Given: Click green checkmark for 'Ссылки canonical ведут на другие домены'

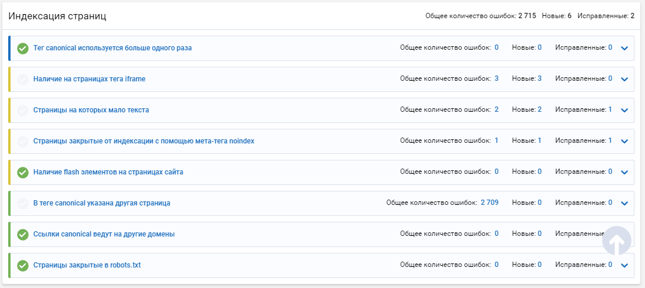Looking at the screenshot, I should pos(23,234).
